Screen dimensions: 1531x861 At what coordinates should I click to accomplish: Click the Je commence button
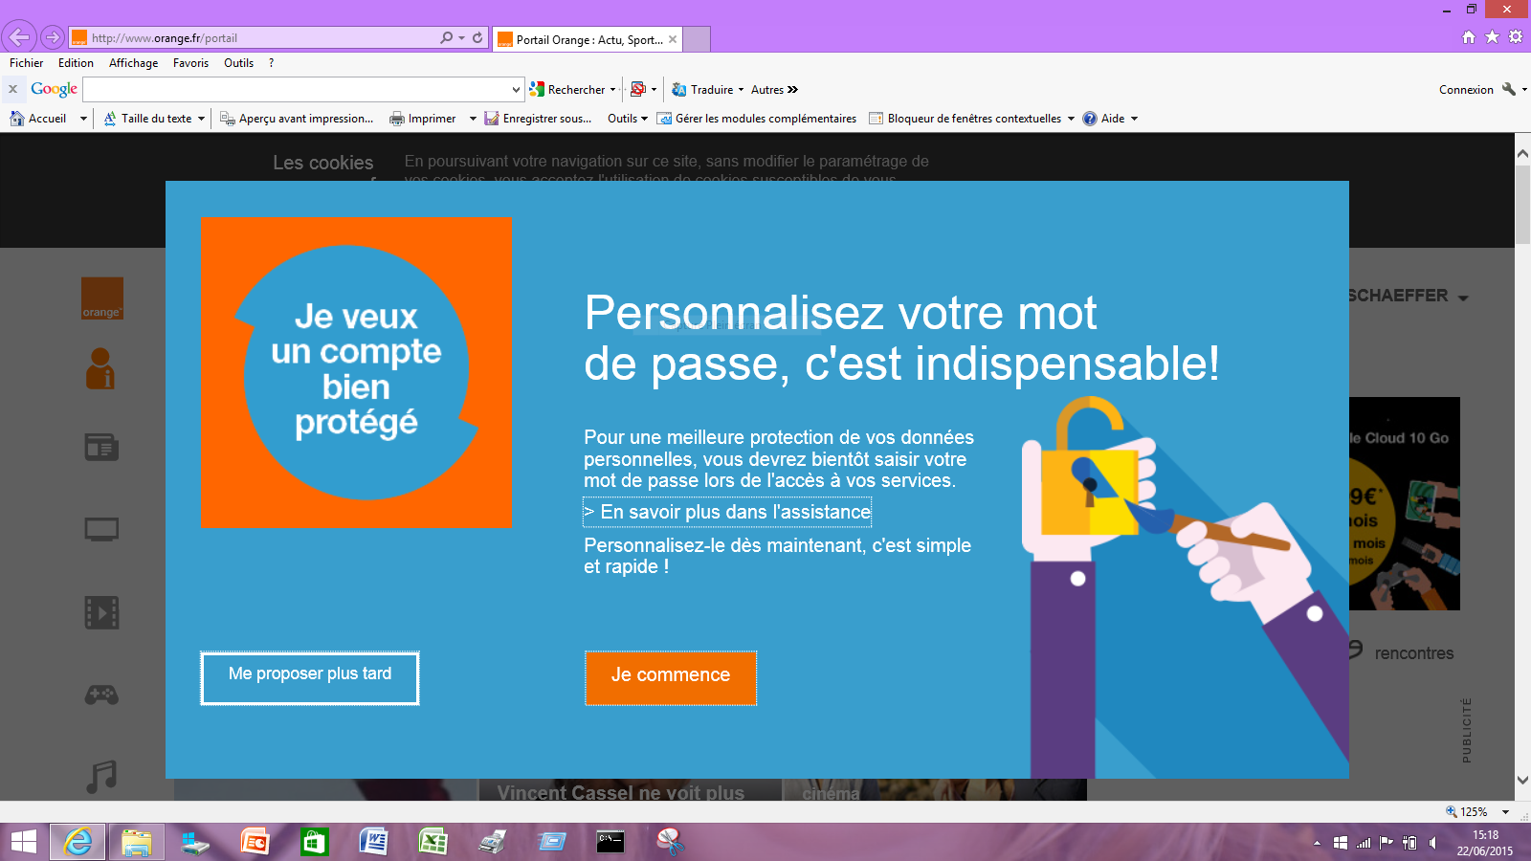click(x=671, y=677)
